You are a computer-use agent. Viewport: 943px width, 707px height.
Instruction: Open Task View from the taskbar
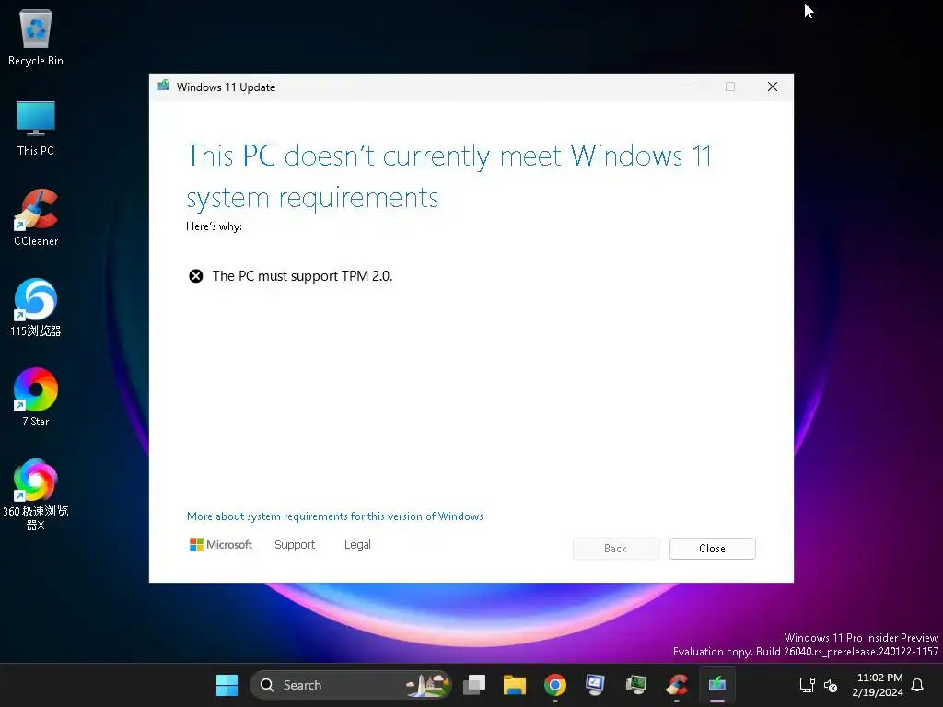coord(474,685)
